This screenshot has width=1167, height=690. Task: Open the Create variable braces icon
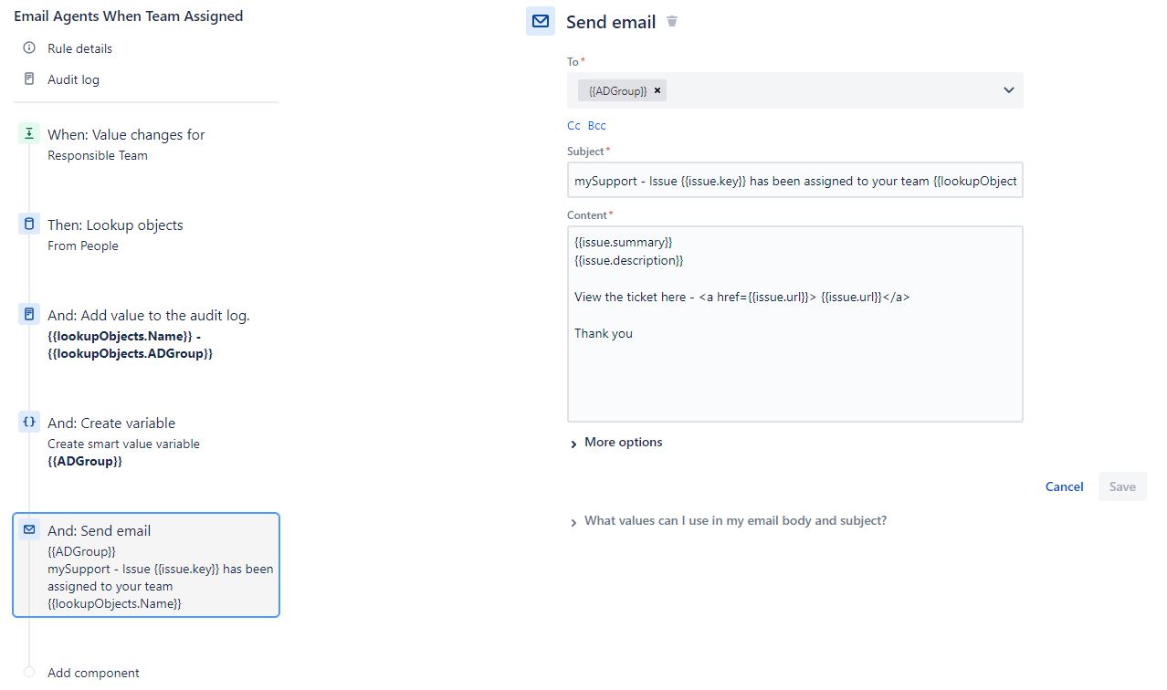coord(28,422)
